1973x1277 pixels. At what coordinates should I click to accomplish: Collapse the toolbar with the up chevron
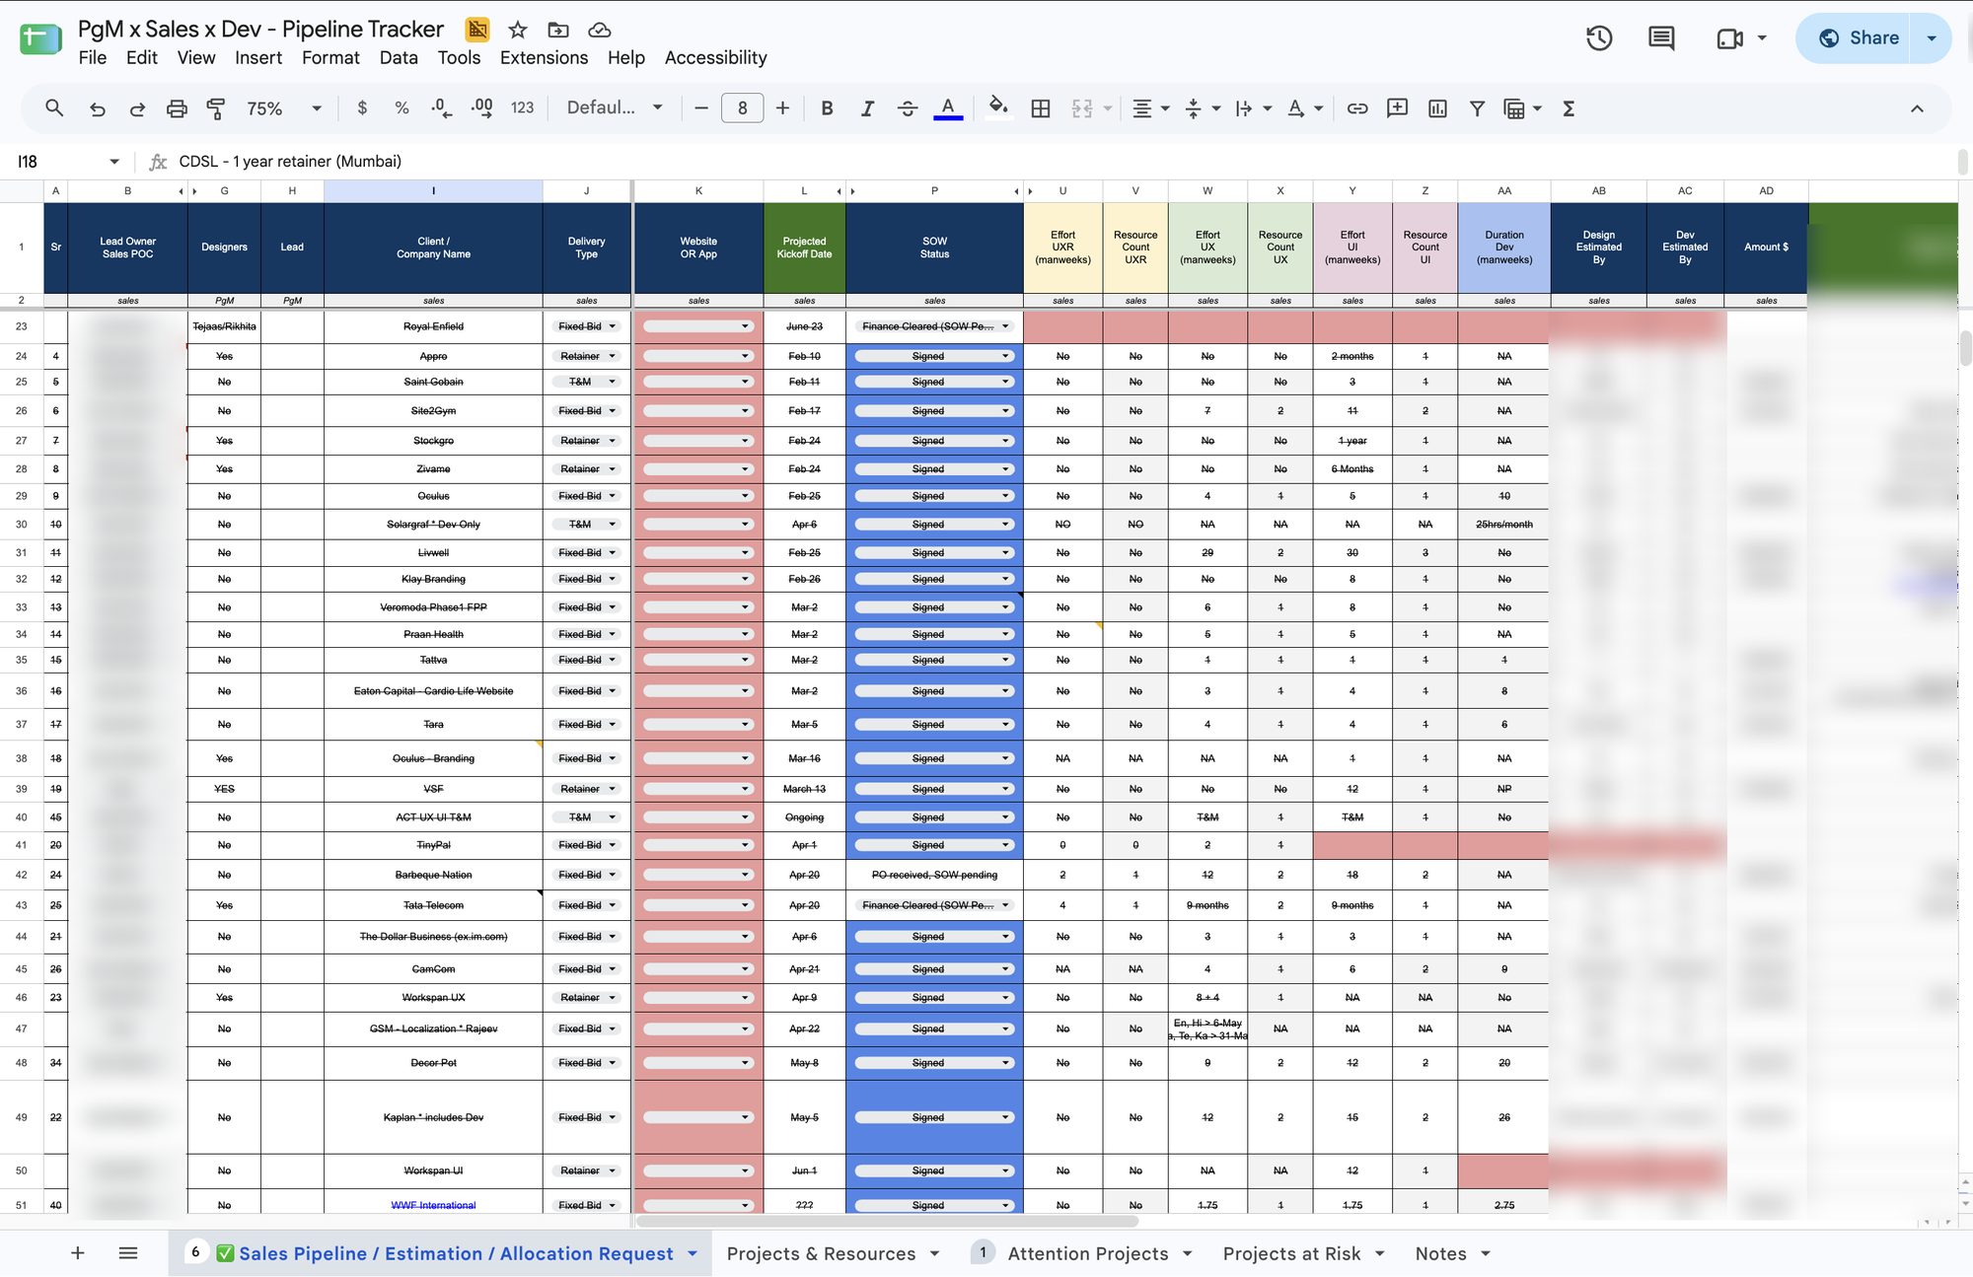[1917, 108]
